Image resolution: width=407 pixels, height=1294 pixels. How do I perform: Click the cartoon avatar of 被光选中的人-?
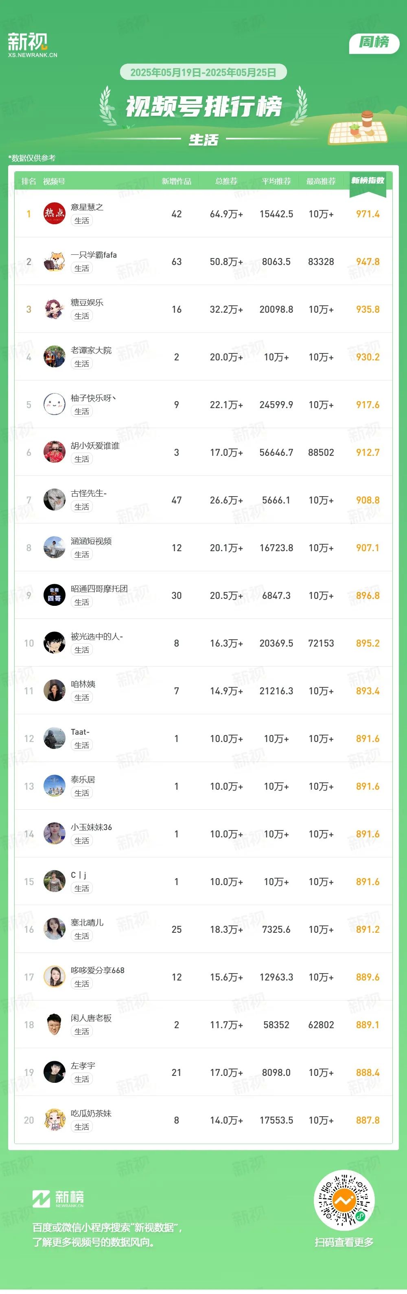pos(54,643)
